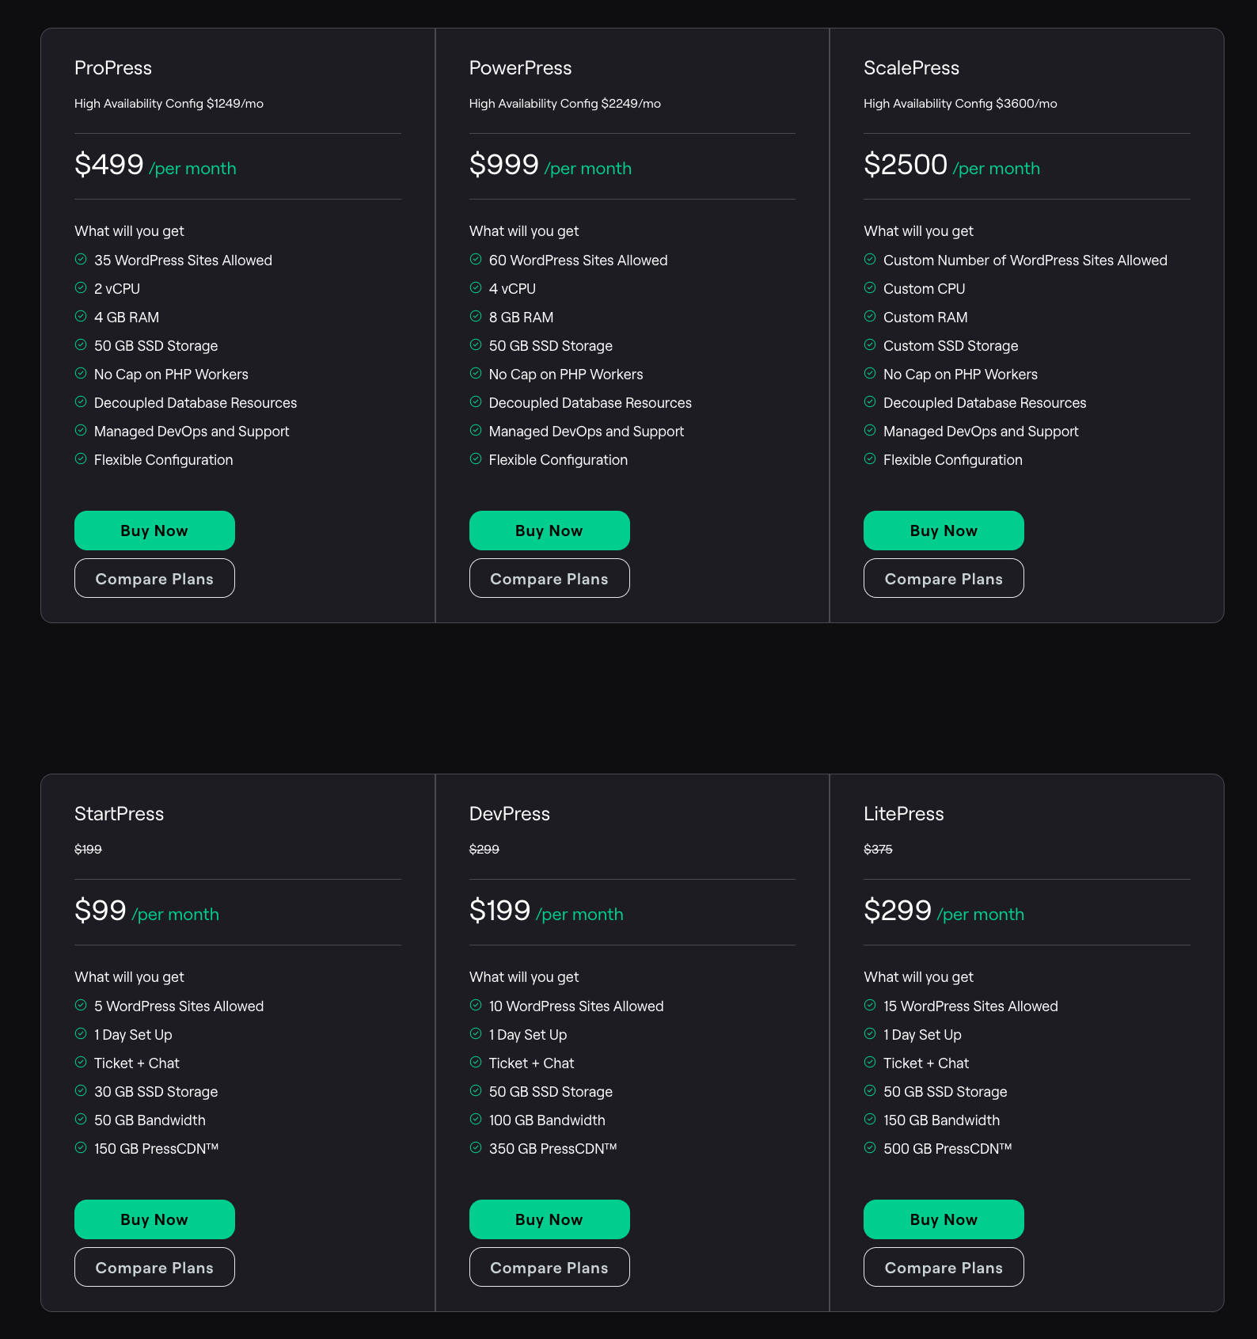Click the checkmark beside 500 GB PressCDN in LitePress
1257x1339 pixels.
point(870,1147)
